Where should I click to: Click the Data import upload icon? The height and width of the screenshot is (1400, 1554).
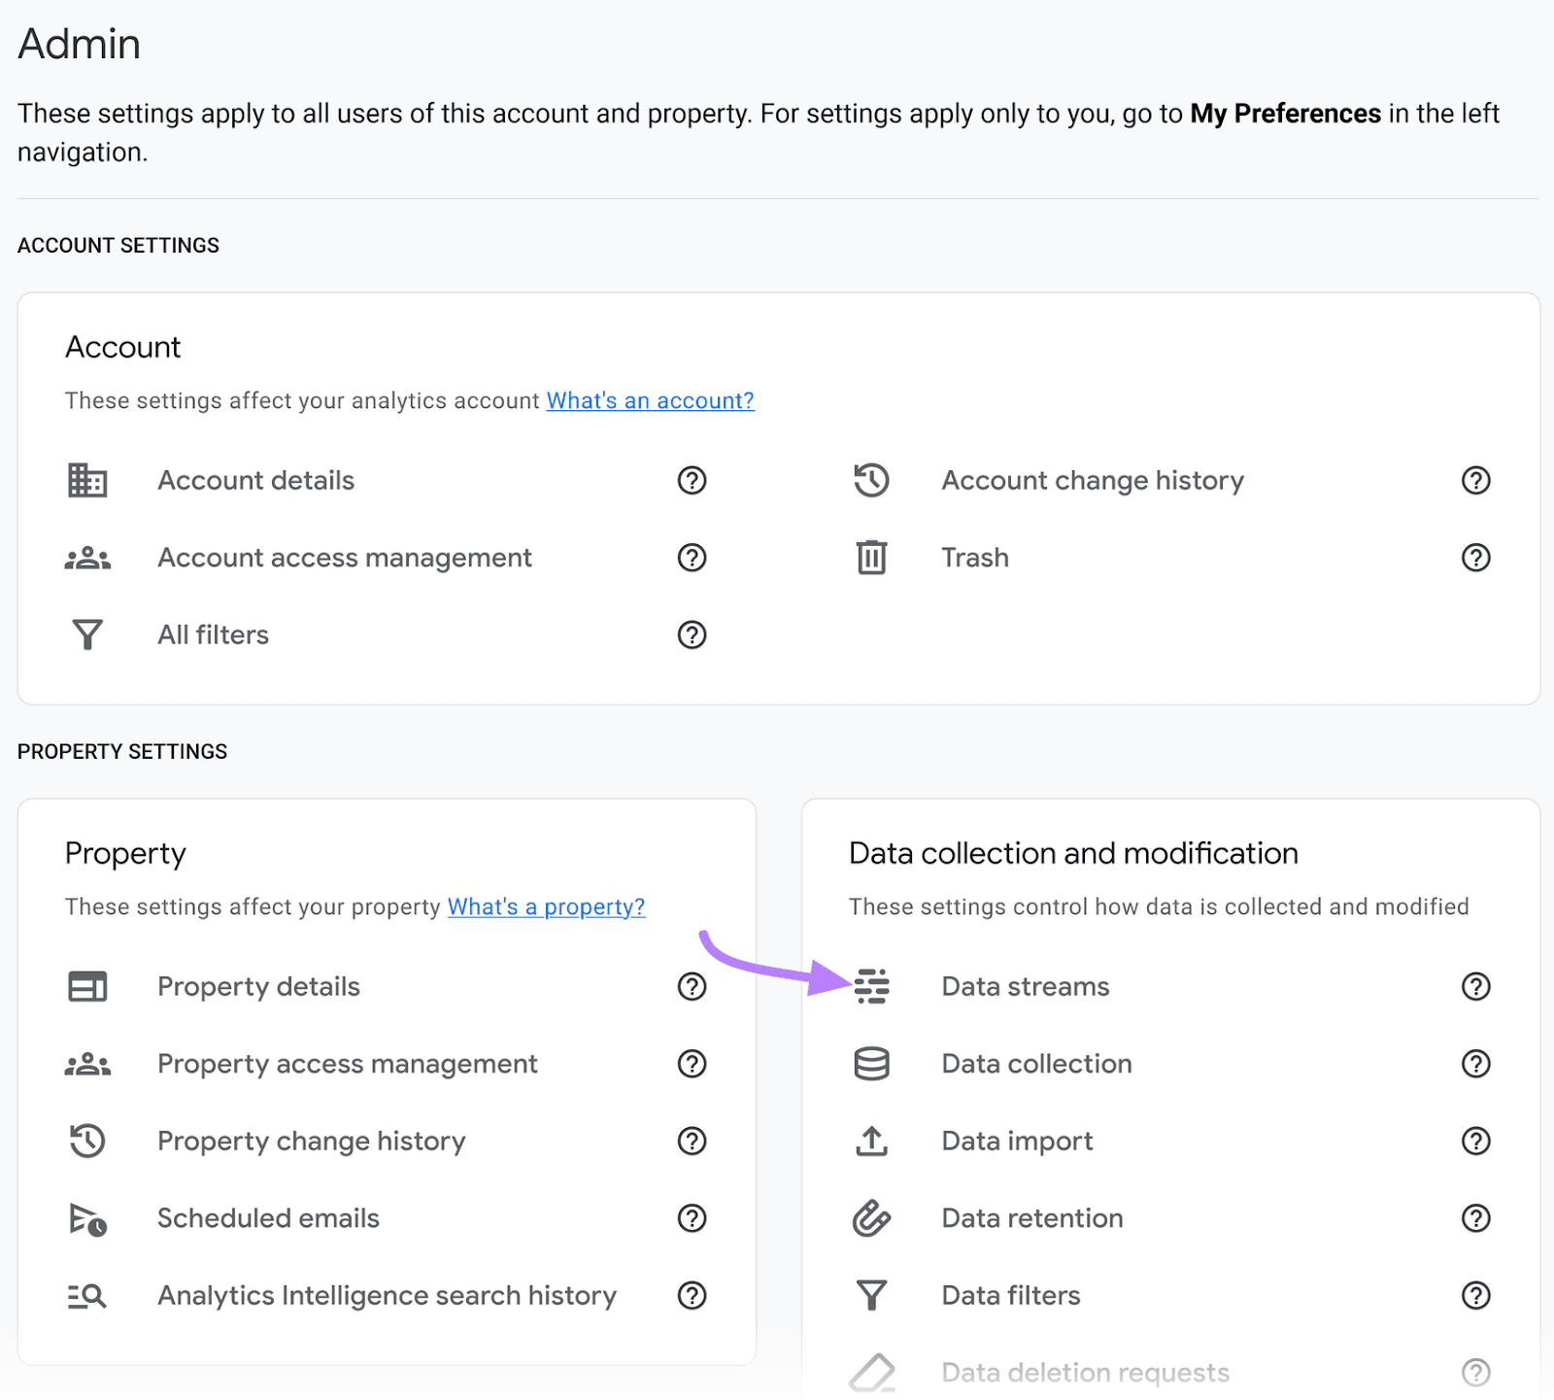(x=873, y=1141)
